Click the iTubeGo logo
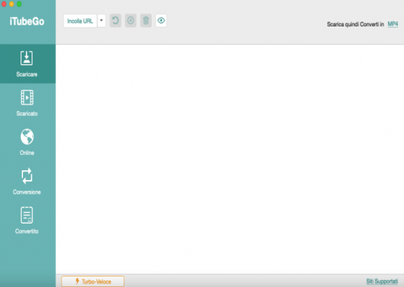This screenshot has width=404, height=287. (x=27, y=21)
